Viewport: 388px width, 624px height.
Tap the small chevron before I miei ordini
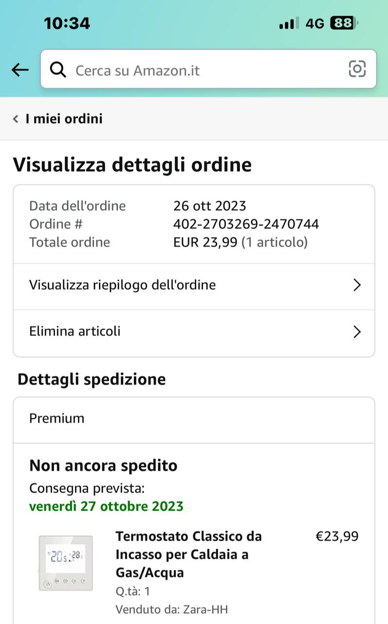(16, 119)
